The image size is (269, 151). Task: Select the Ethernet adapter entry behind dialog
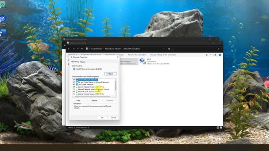[x=129, y=62]
